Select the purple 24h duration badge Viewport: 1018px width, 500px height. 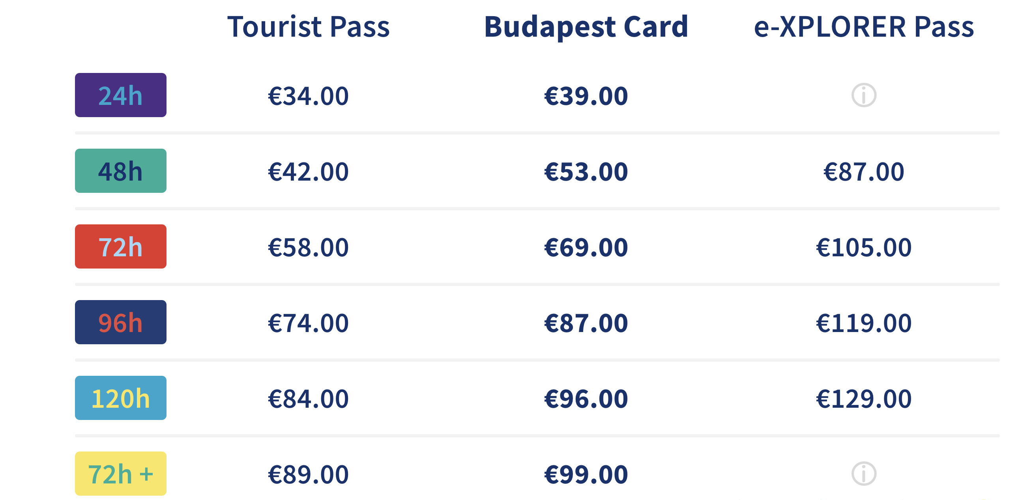pos(120,95)
